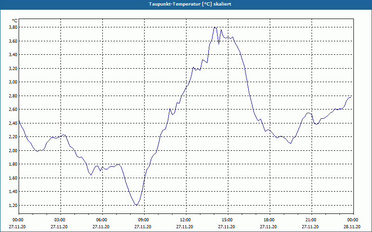Click the chart title 'Taupunkt-Temperatur [°C] skaliert'

click(x=190, y=4)
